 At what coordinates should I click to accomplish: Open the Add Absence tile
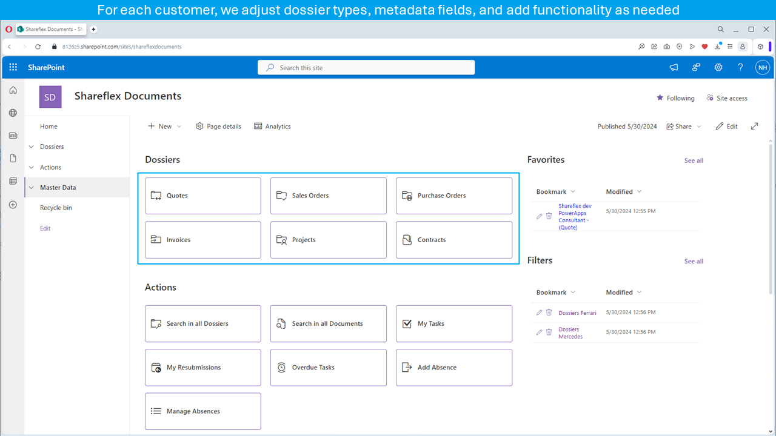(x=454, y=368)
